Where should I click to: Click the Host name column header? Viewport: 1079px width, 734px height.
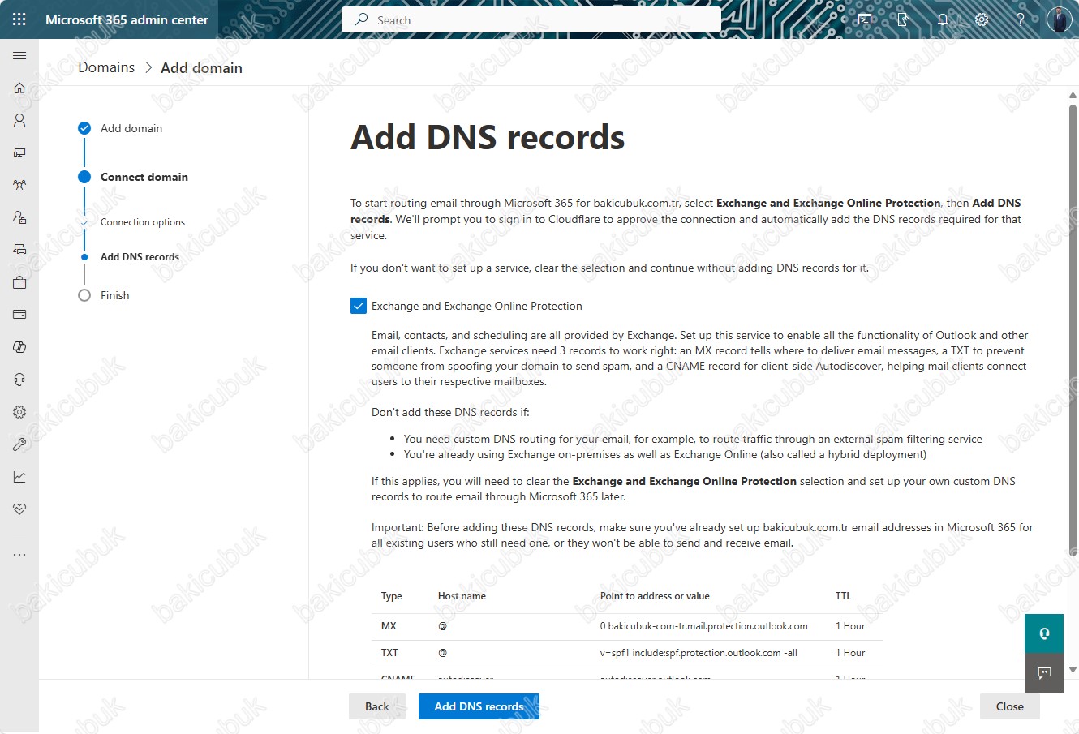pyautogui.click(x=462, y=596)
